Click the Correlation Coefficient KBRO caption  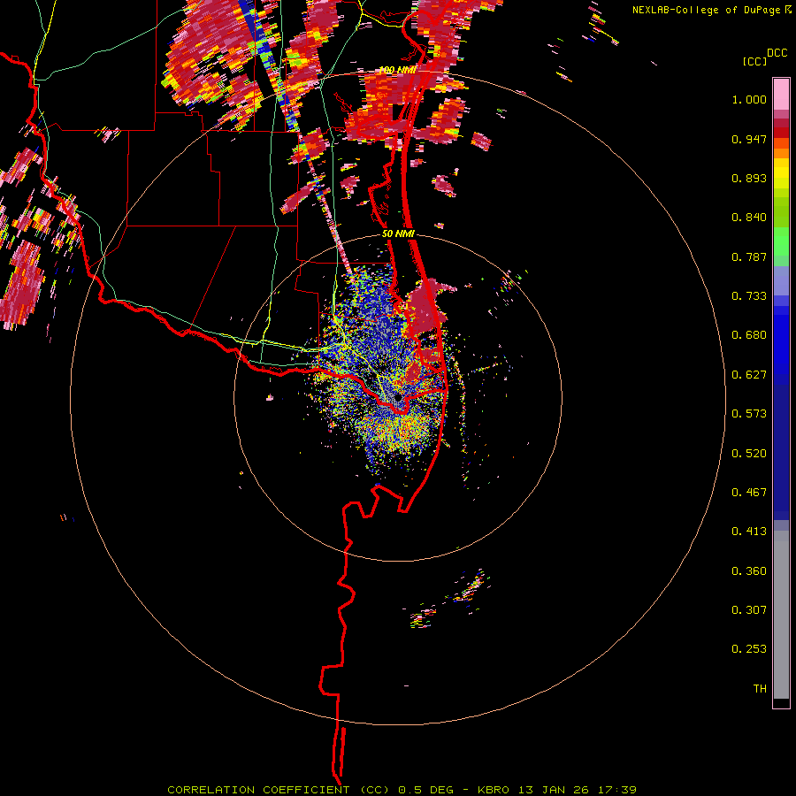[402, 790]
